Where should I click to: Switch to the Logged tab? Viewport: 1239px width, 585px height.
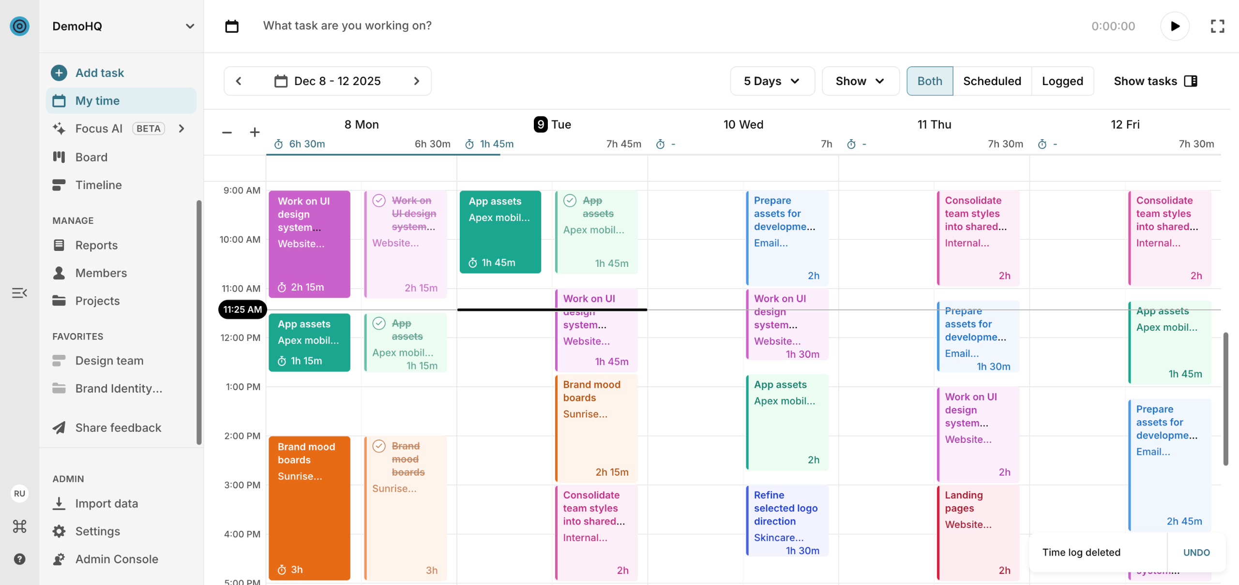[x=1062, y=81]
